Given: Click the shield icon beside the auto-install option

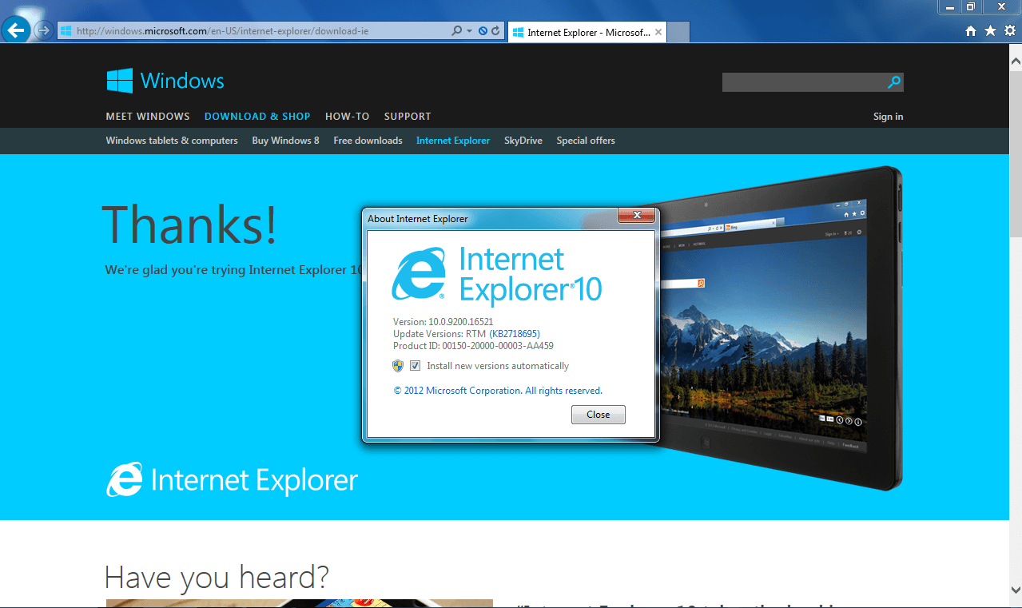Looking at the screenshot, I should [x=398, y=366].
